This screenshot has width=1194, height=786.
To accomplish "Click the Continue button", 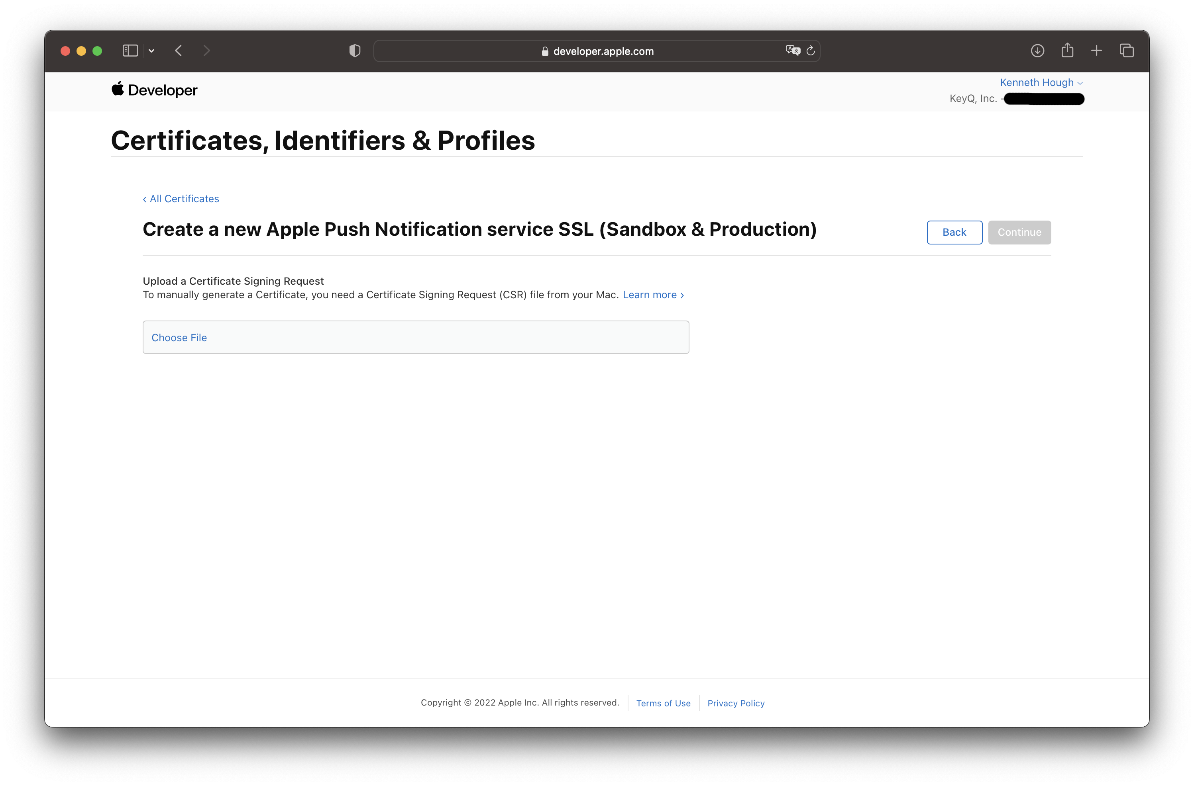I will [1019, 232].
